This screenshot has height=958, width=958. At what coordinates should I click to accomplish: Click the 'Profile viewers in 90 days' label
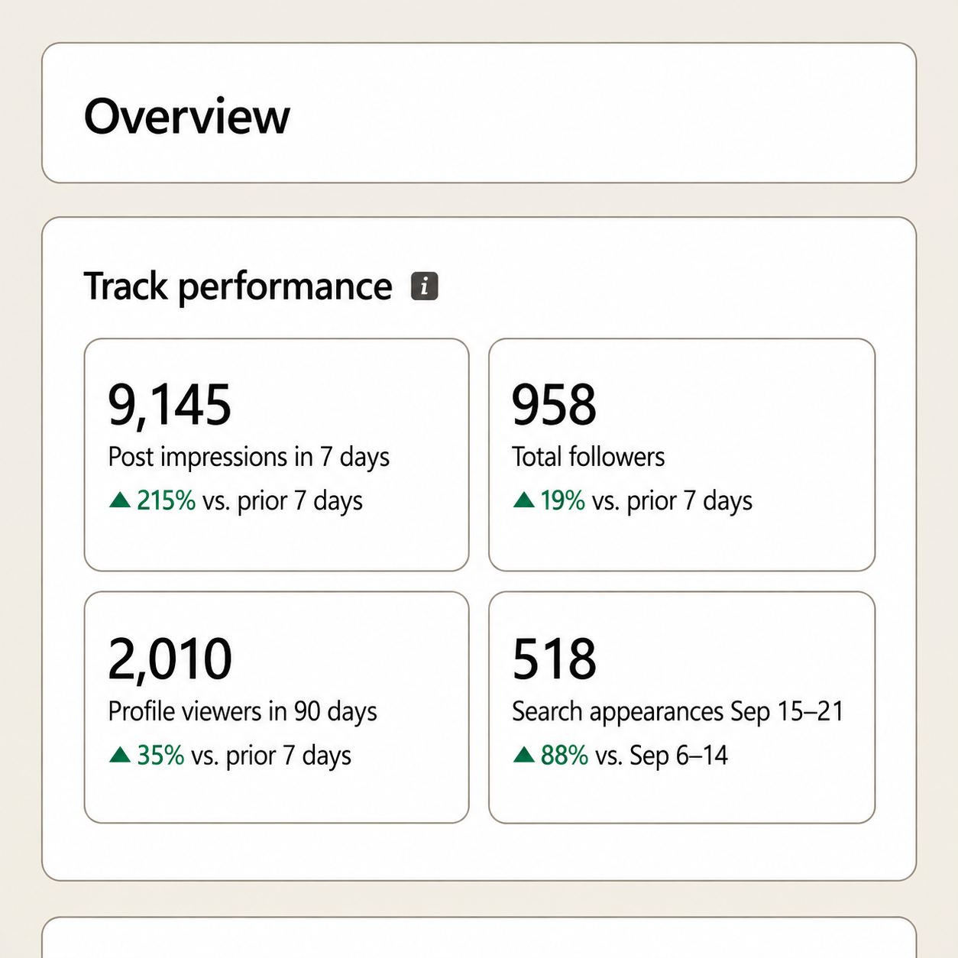tap(243, 711)
